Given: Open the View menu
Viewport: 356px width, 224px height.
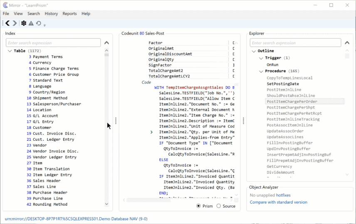Looking at the screenshot, I should [x=18, y=14].
